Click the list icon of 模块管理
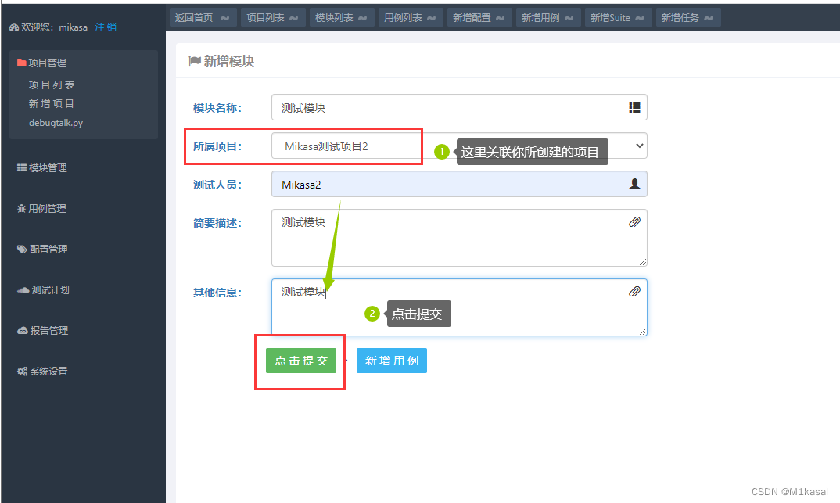 [21, 167]
